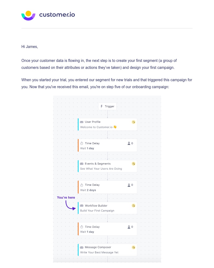Open the Build Your First Campaign step

(107, 208)
